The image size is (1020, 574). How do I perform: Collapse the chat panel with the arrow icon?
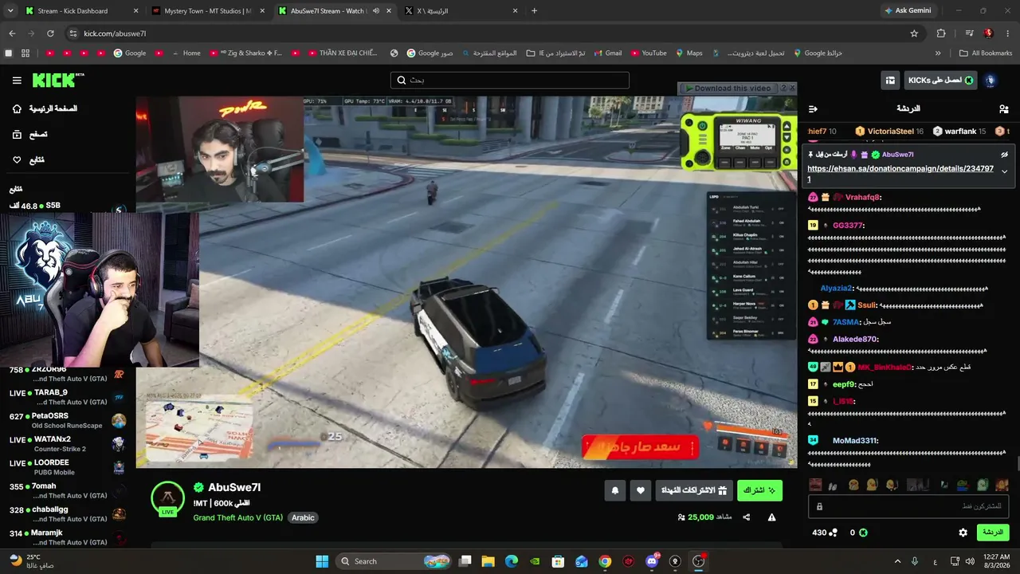click(813, 108)
